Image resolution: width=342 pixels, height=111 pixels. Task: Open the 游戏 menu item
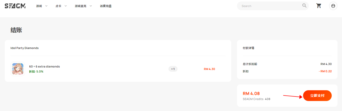tap(39, 6)
